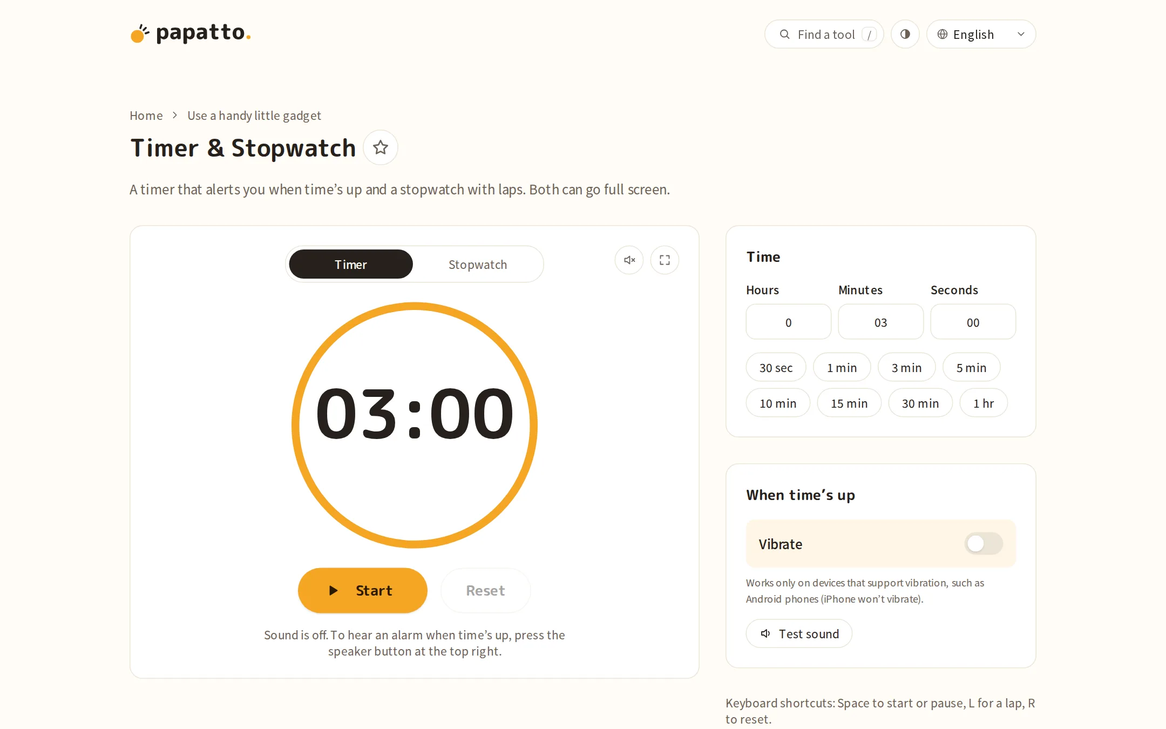Choose the 5 min preset
The width and height of the screenshot is (1166, 729).
pos(971,367)
